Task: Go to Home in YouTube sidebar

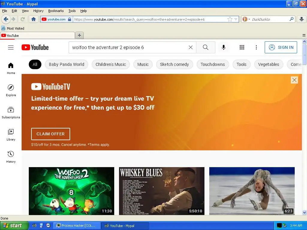Action: pos(11,68)
